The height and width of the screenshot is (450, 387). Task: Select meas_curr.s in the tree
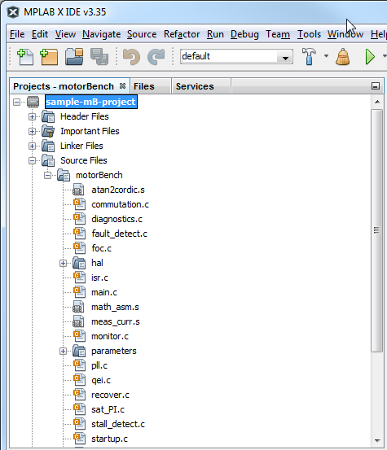click(x=115, y=321)
